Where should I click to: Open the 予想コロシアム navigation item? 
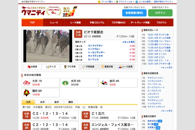click(97, 22)
